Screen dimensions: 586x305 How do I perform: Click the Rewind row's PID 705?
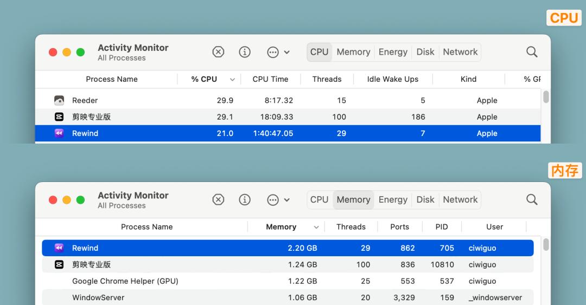(x=447, y=248)
